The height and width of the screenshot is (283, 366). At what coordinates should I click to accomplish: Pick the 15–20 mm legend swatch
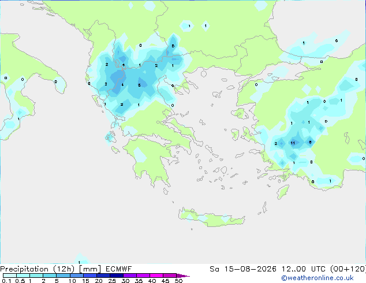tap(90, 275)
